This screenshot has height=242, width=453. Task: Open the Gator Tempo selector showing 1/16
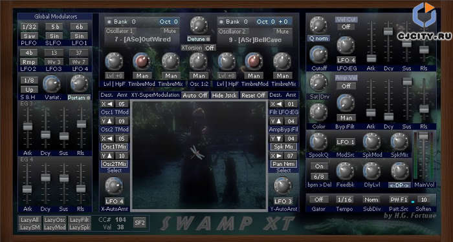tap(344, 199)
